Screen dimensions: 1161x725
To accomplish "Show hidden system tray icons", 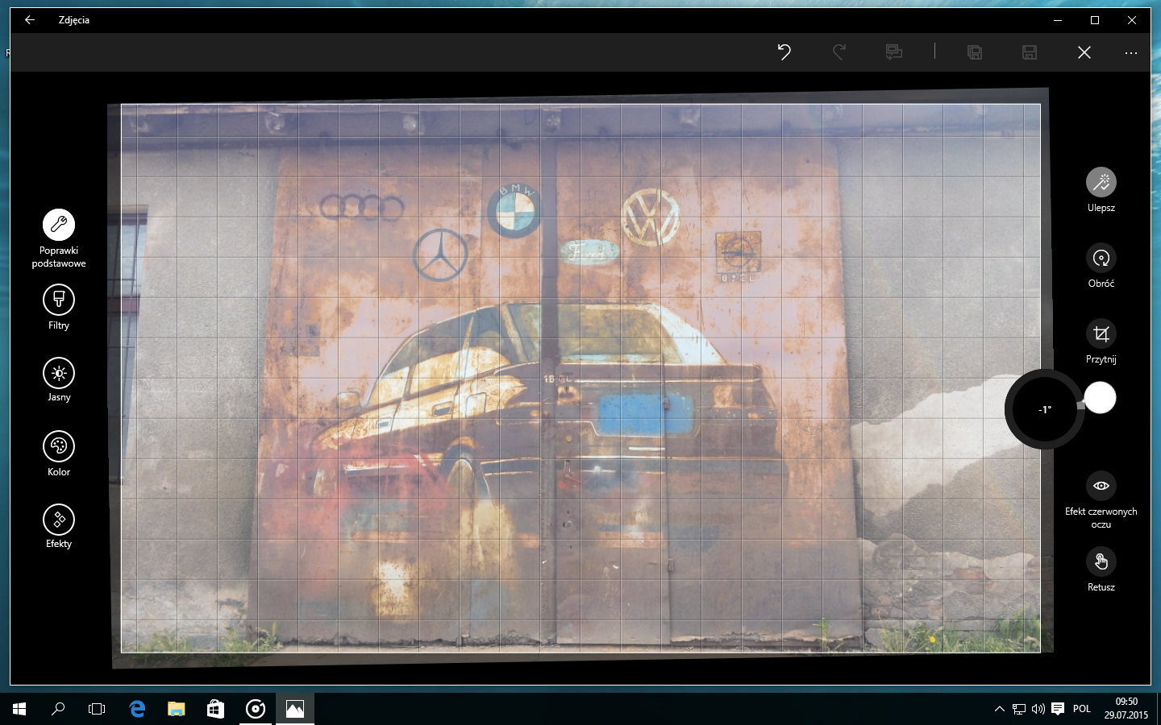I will (1000, 709).
